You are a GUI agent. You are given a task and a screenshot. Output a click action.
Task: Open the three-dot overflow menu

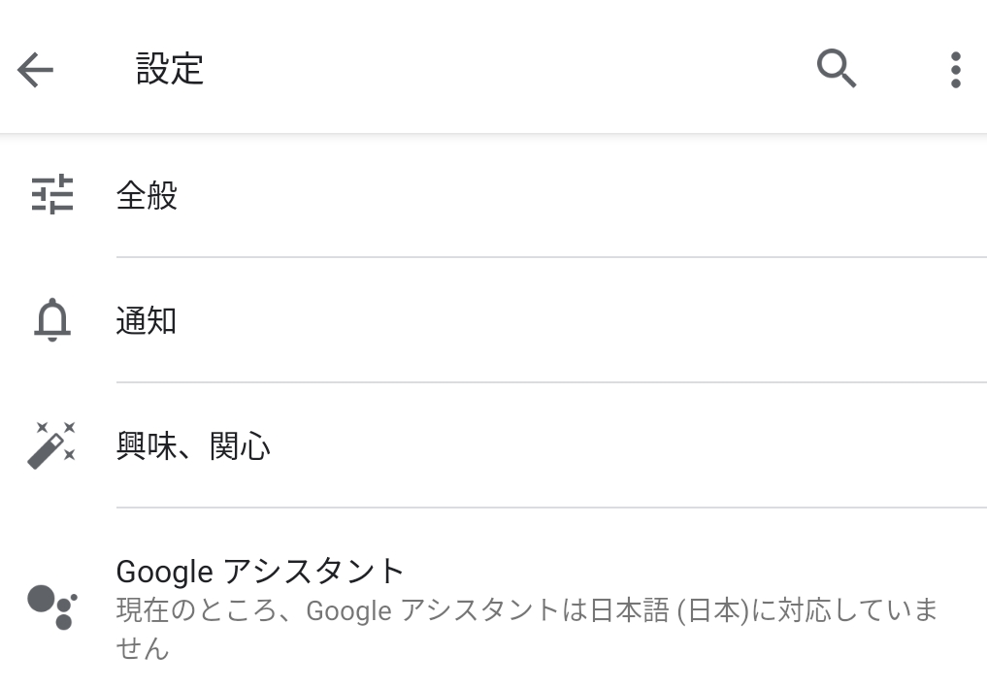955,70
